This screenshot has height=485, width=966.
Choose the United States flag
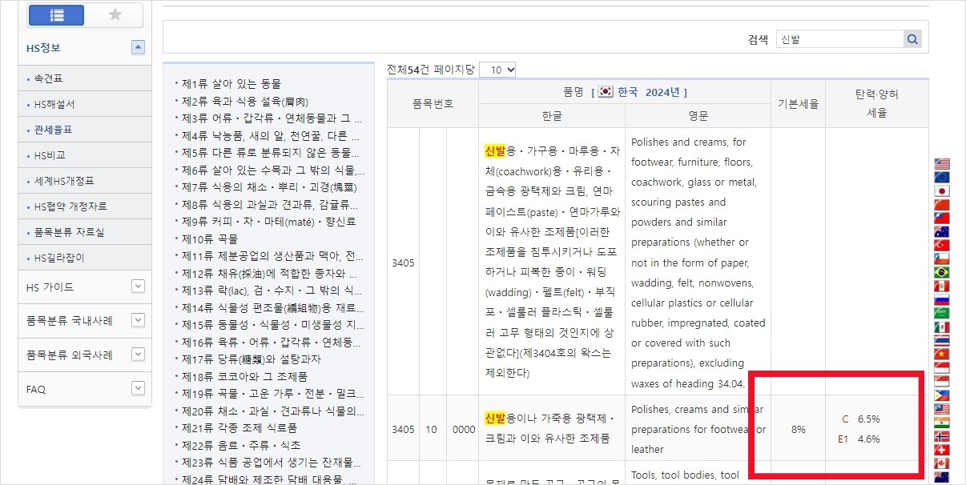pos(942,163)
